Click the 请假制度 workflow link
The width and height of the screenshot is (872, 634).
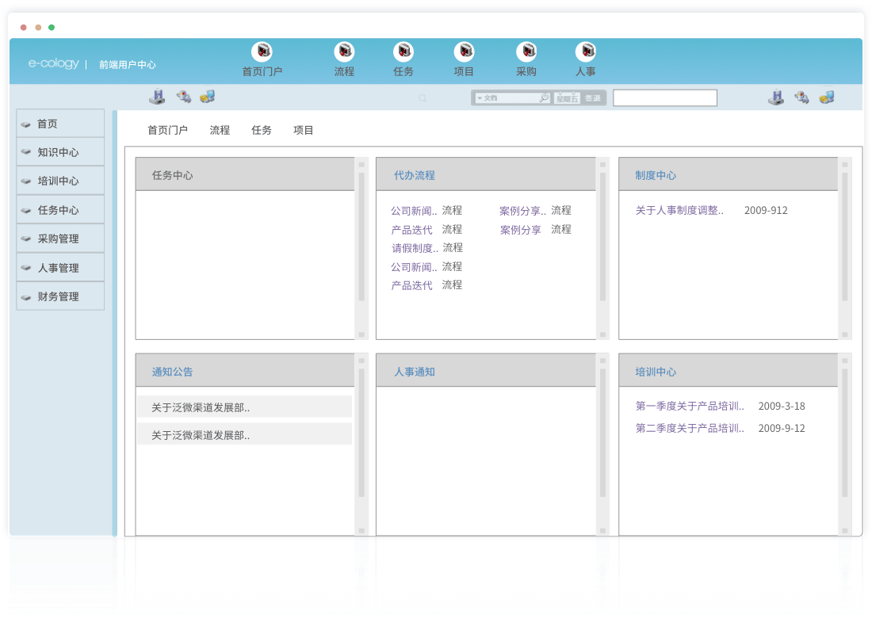click(414, 248)
